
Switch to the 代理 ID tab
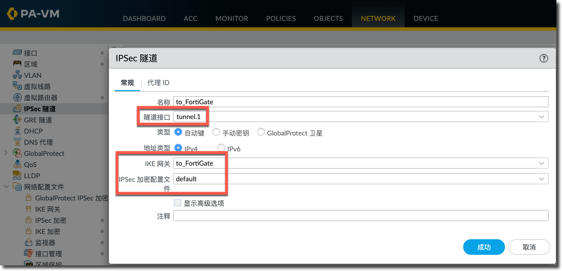tap(158, 83)
